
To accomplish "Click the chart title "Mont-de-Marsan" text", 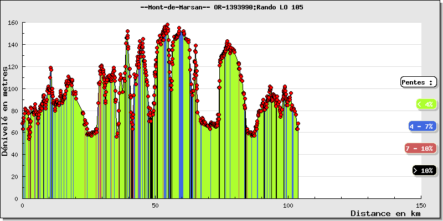I will (177, 7).
